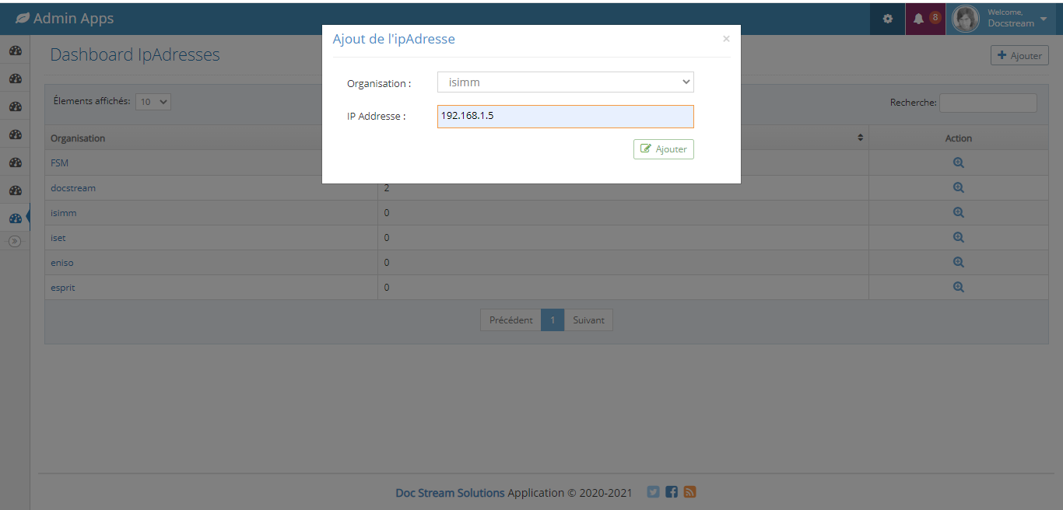Open the eniso organisation link
The image size is (1063, 510).
coord(62,263)
